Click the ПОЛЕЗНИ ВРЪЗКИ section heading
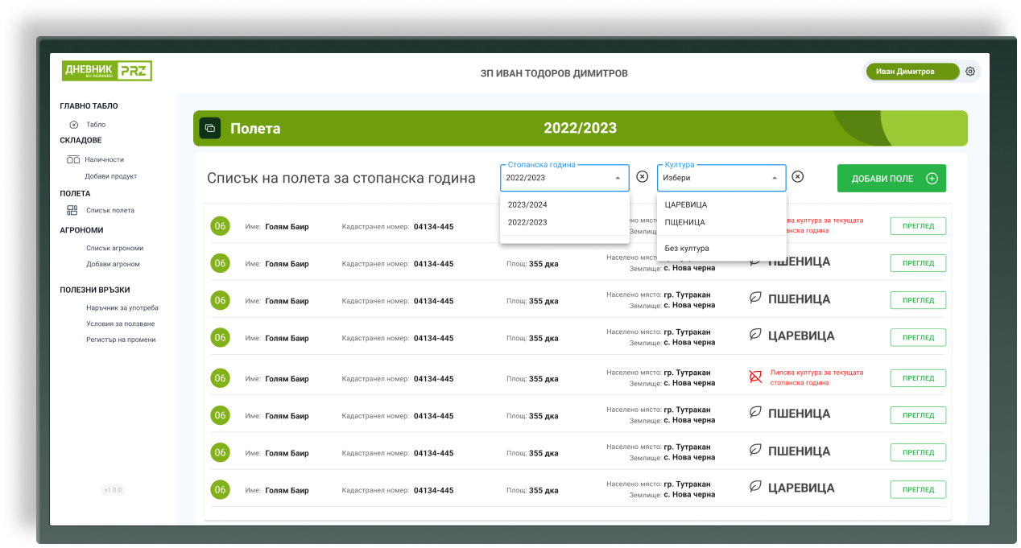 tap(95, 290)
